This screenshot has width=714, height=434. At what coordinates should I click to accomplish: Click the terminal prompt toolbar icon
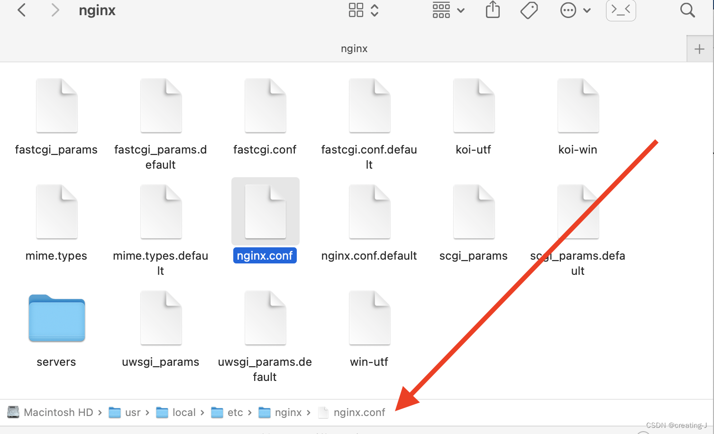pos(621,10)
